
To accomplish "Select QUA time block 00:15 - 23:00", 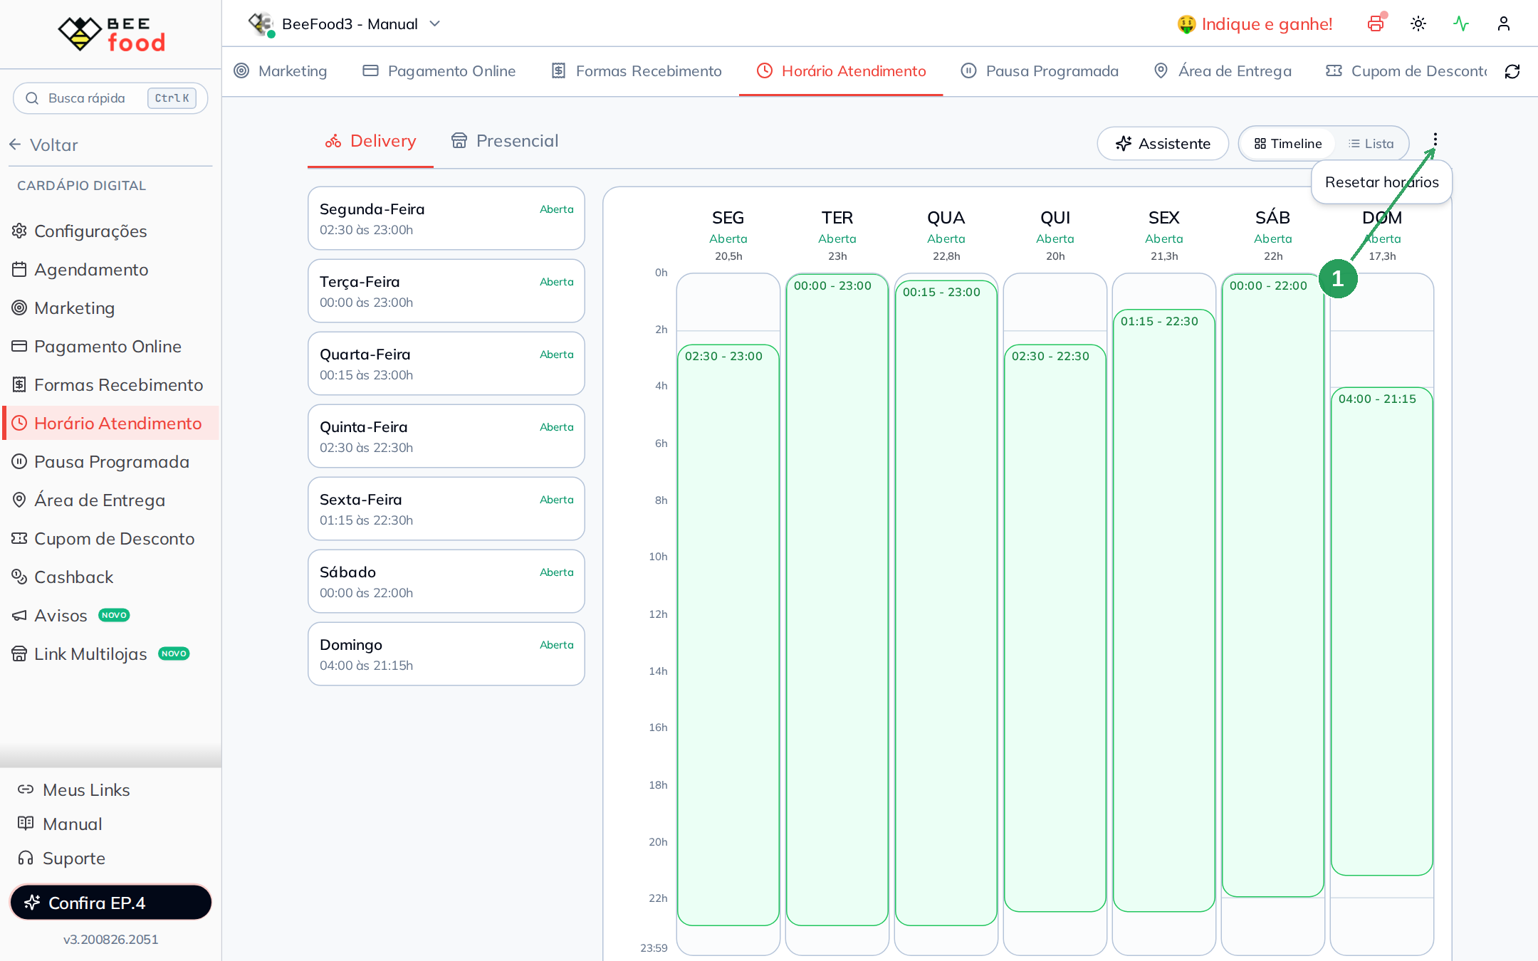I will click(x=946, y=603).
